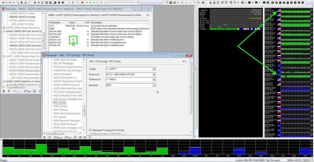Open the Target dropdown showing 1 - UART1

click(x=154, y=69)
